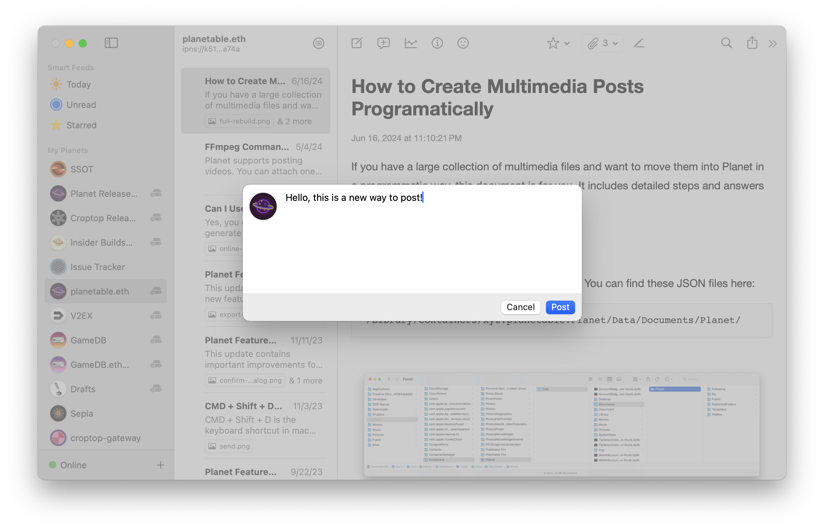Click the search magnifier icon

726,43
